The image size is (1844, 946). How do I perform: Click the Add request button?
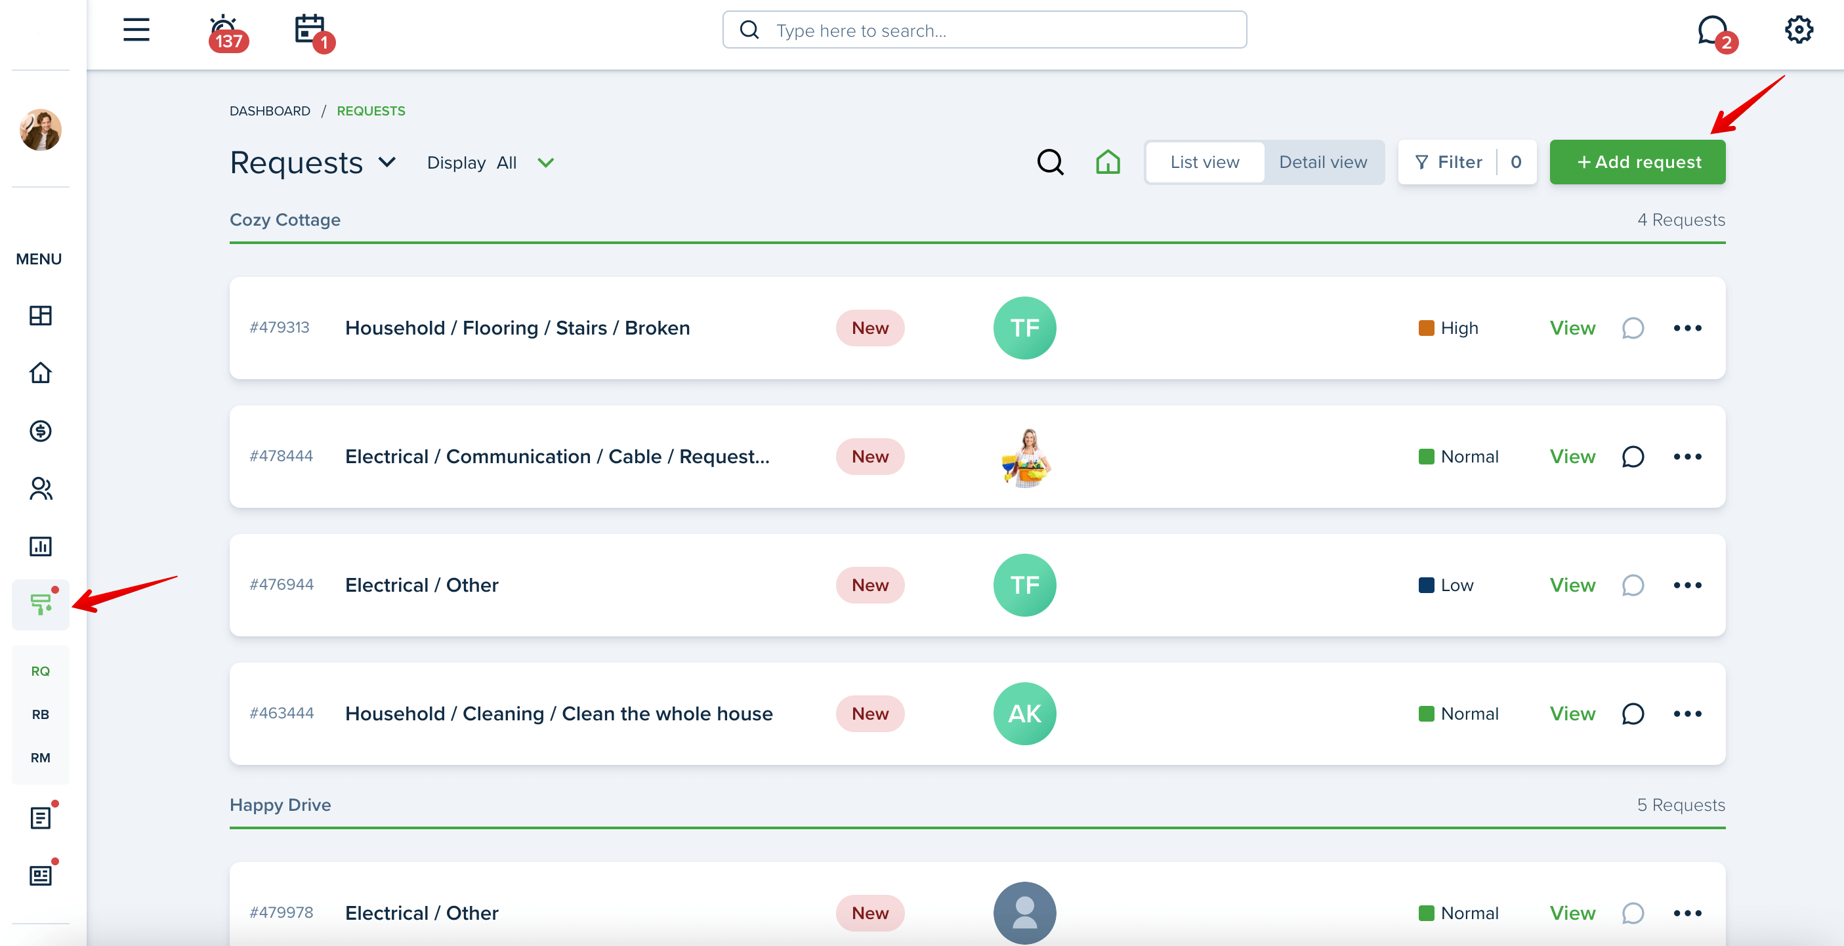coord(1637,163)
